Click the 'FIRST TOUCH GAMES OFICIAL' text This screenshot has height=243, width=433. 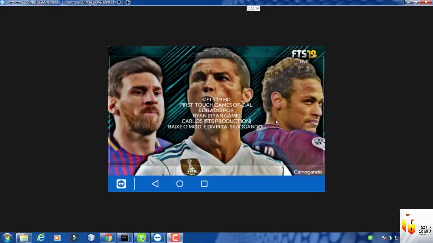click(216, 105)
